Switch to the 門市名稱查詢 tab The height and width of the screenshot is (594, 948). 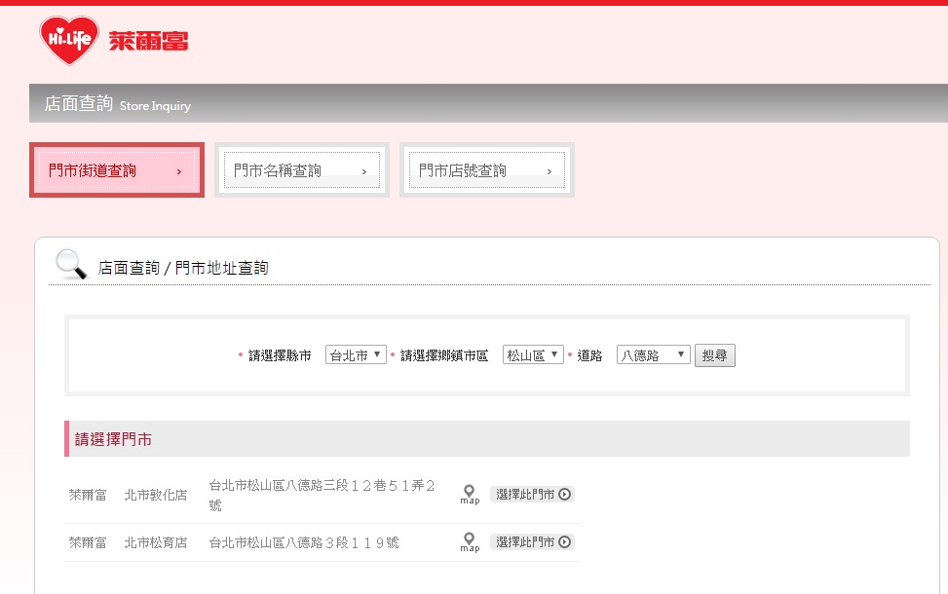301,170
